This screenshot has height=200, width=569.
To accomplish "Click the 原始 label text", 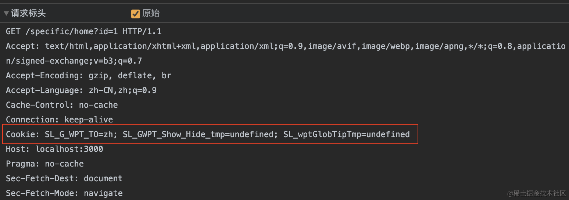I will click(151, 14).
